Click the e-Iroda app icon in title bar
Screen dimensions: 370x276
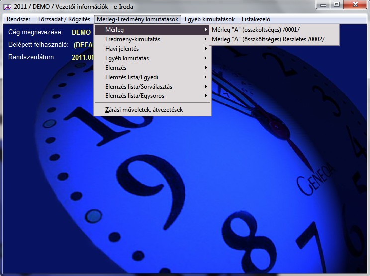tap(7, 6)
